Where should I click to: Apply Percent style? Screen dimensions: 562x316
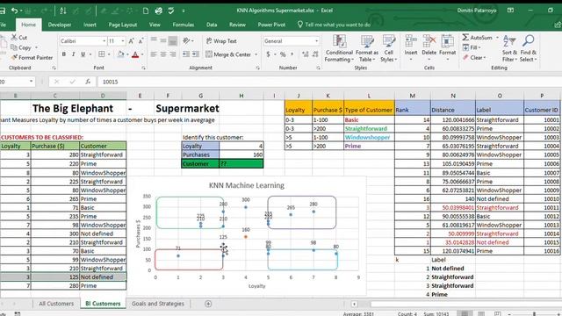[x=283, y=54]
